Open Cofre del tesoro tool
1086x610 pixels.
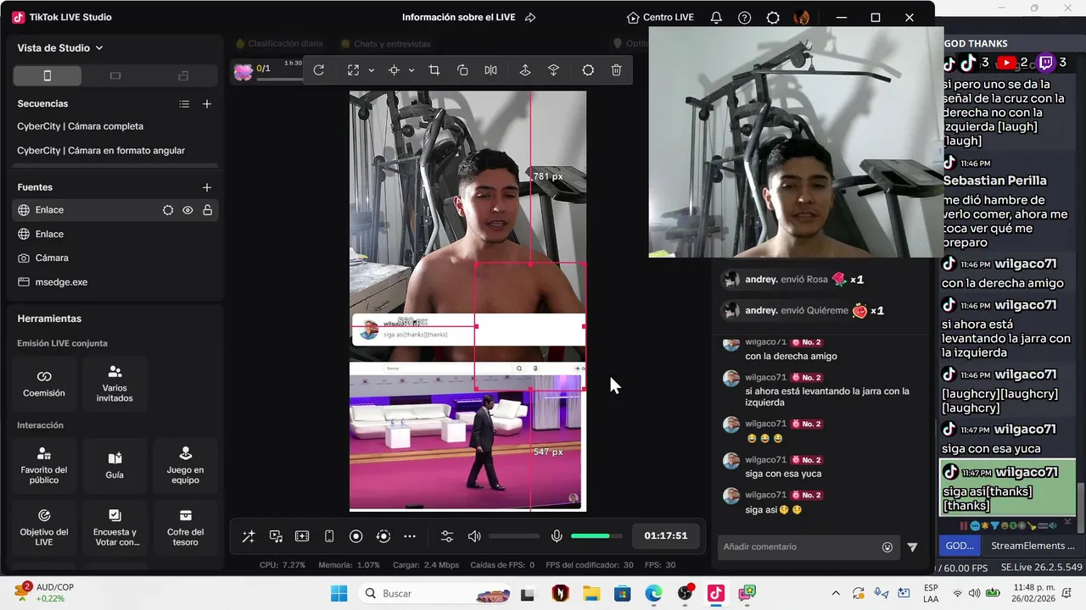click(x=185, y=528)
